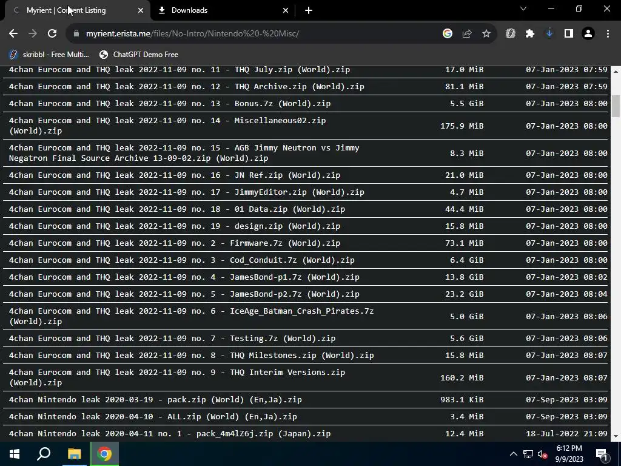The height and width of the screenshot is (466, 621).
Task: Open the taskbar clock and date
Action: (x=569, y=454)
